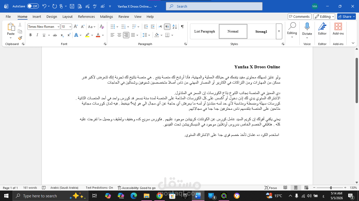Switch to the References tab

tap(86, 16)
